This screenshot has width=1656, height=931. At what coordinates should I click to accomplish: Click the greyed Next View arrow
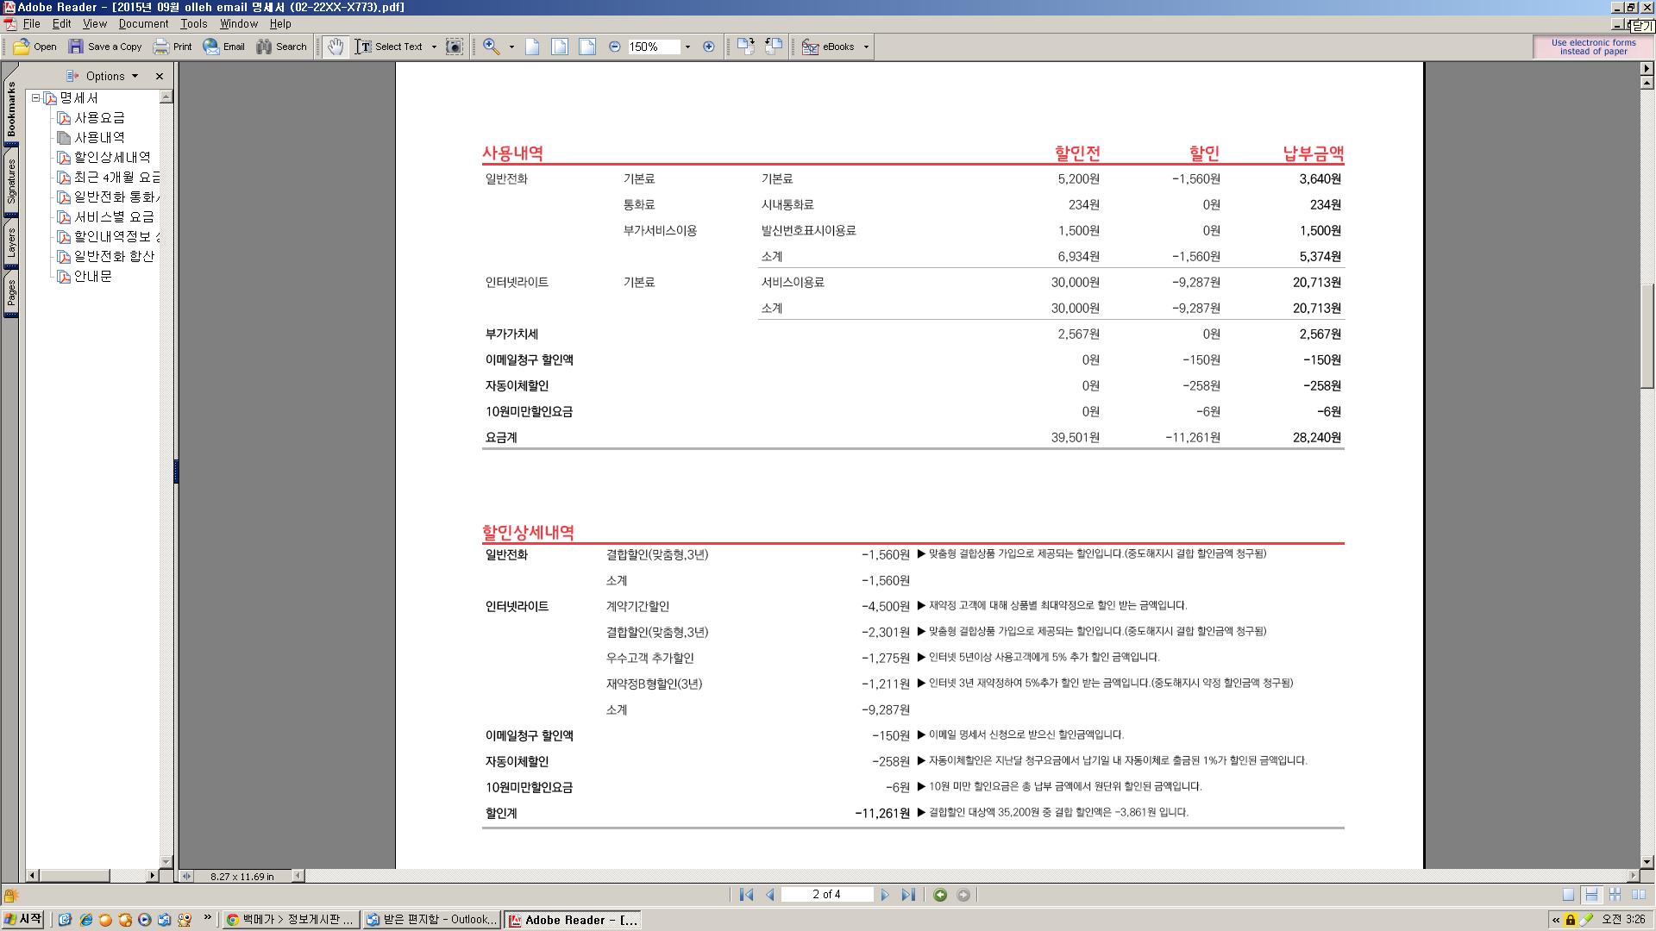tap(963, 895)
